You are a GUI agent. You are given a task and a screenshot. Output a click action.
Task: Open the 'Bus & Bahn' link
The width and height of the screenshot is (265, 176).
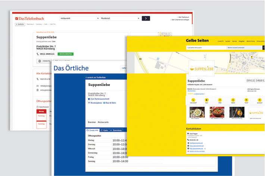tap(110, 103)
